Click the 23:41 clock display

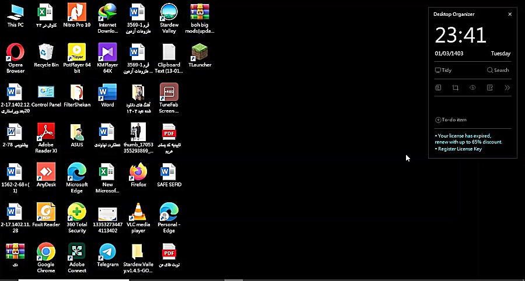coord(460,35)
